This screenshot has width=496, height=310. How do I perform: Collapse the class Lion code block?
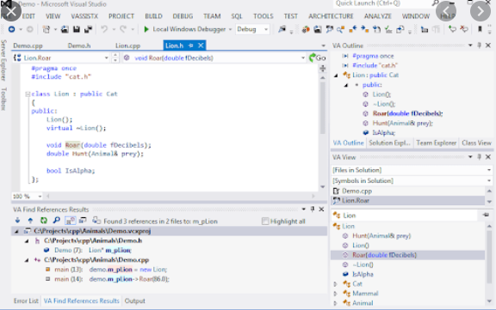pos(28,94)
